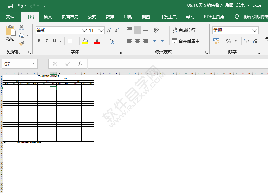Viewport: 268px width, 193px height.
Task: Open the font name dropdown (等线)
Action: 84,30
